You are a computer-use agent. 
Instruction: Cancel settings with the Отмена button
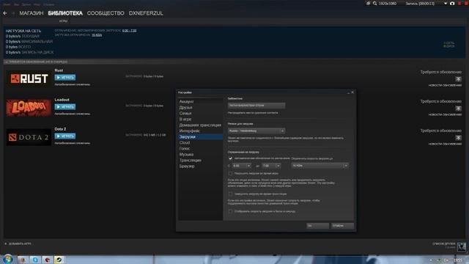[342, 226]
